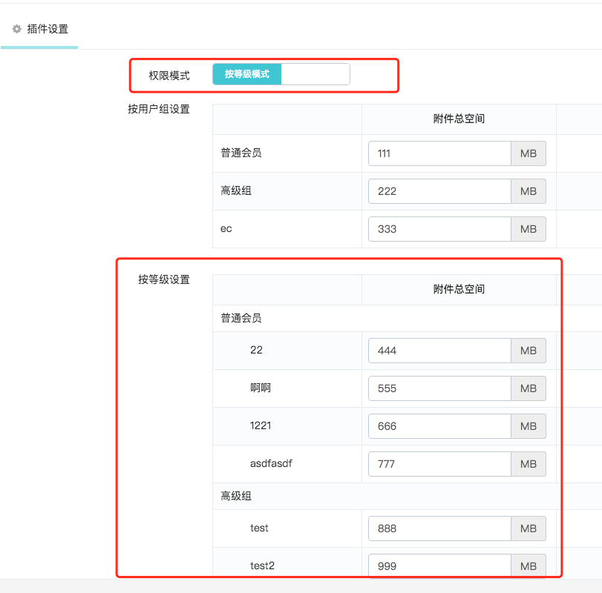Click the gear icon beside 插件设置
Viewport: 602px width, 593px height.
click(16, 29)
